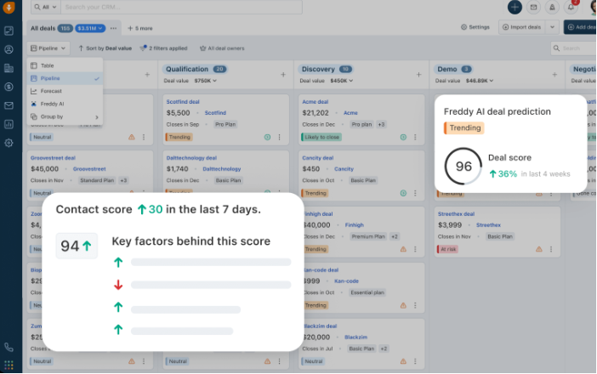Image resolution: width=597 pixels, height=374 pixels.
Task: Expand the Pipeline view dropdown
Action: coord(48,48)
